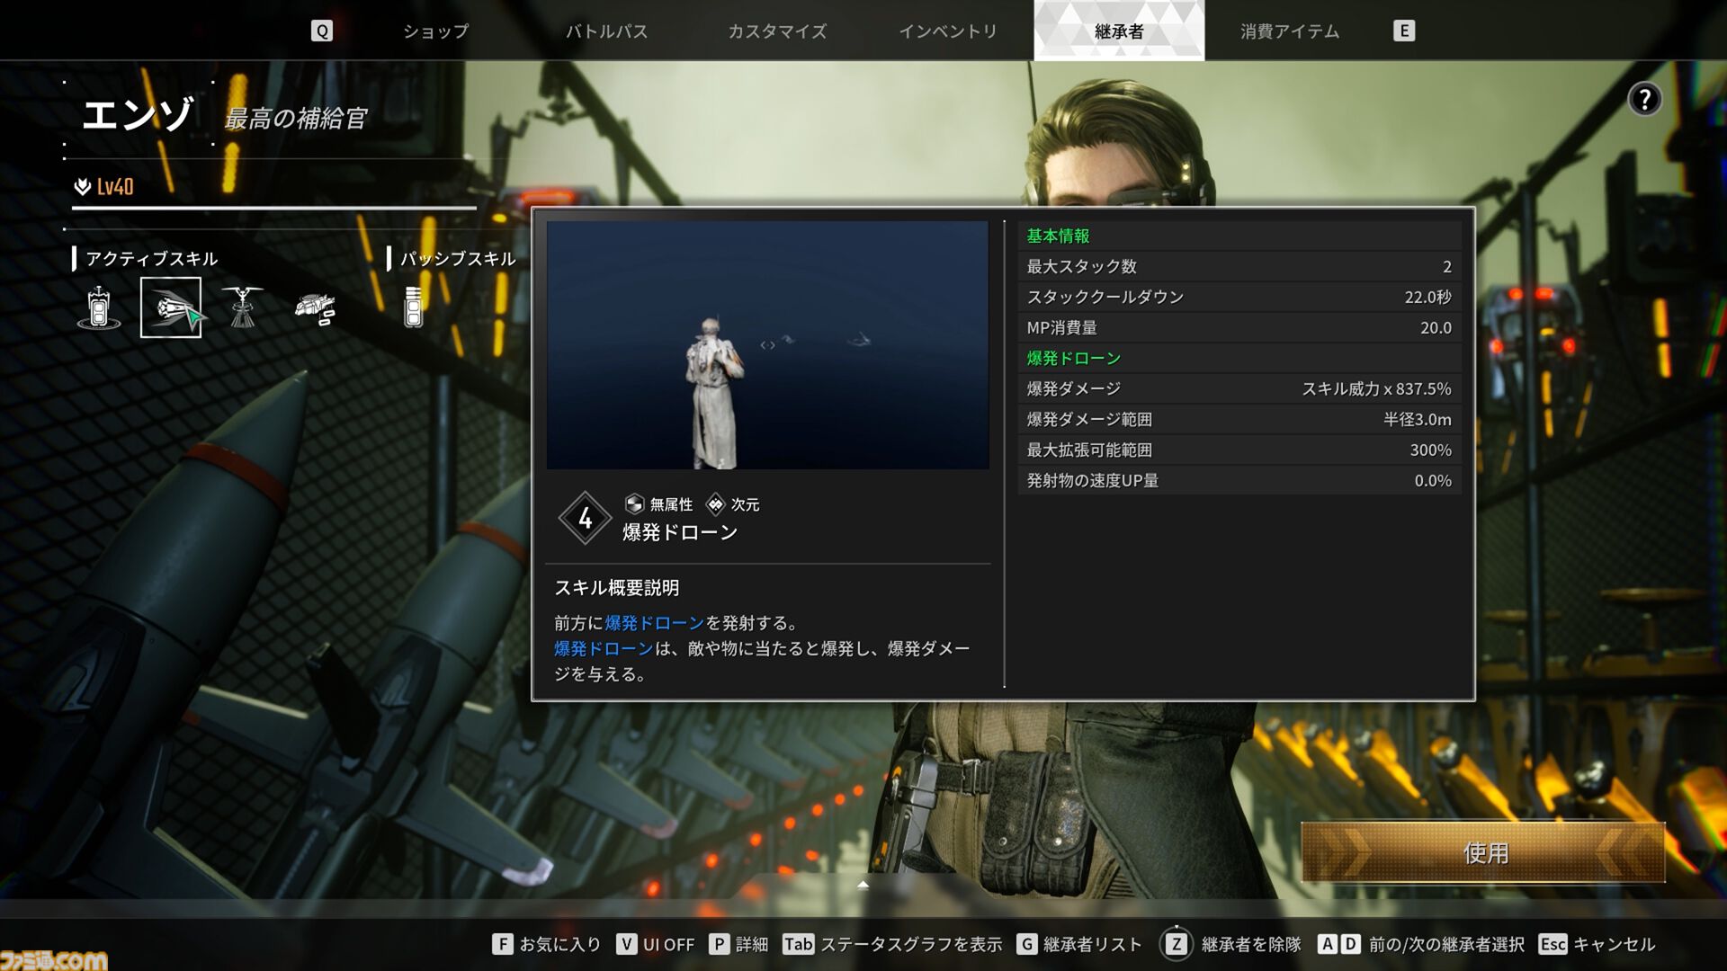
Task: Click the 最大スタック数 row
Action: (x=1239, y=266)
